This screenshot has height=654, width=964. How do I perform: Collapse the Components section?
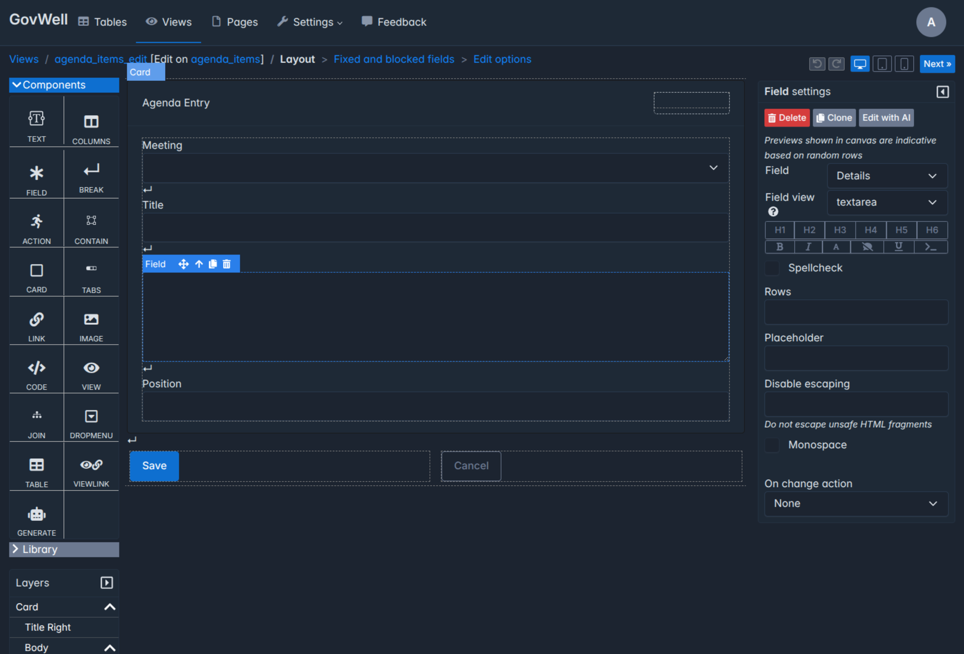click(x=64, y=85)
